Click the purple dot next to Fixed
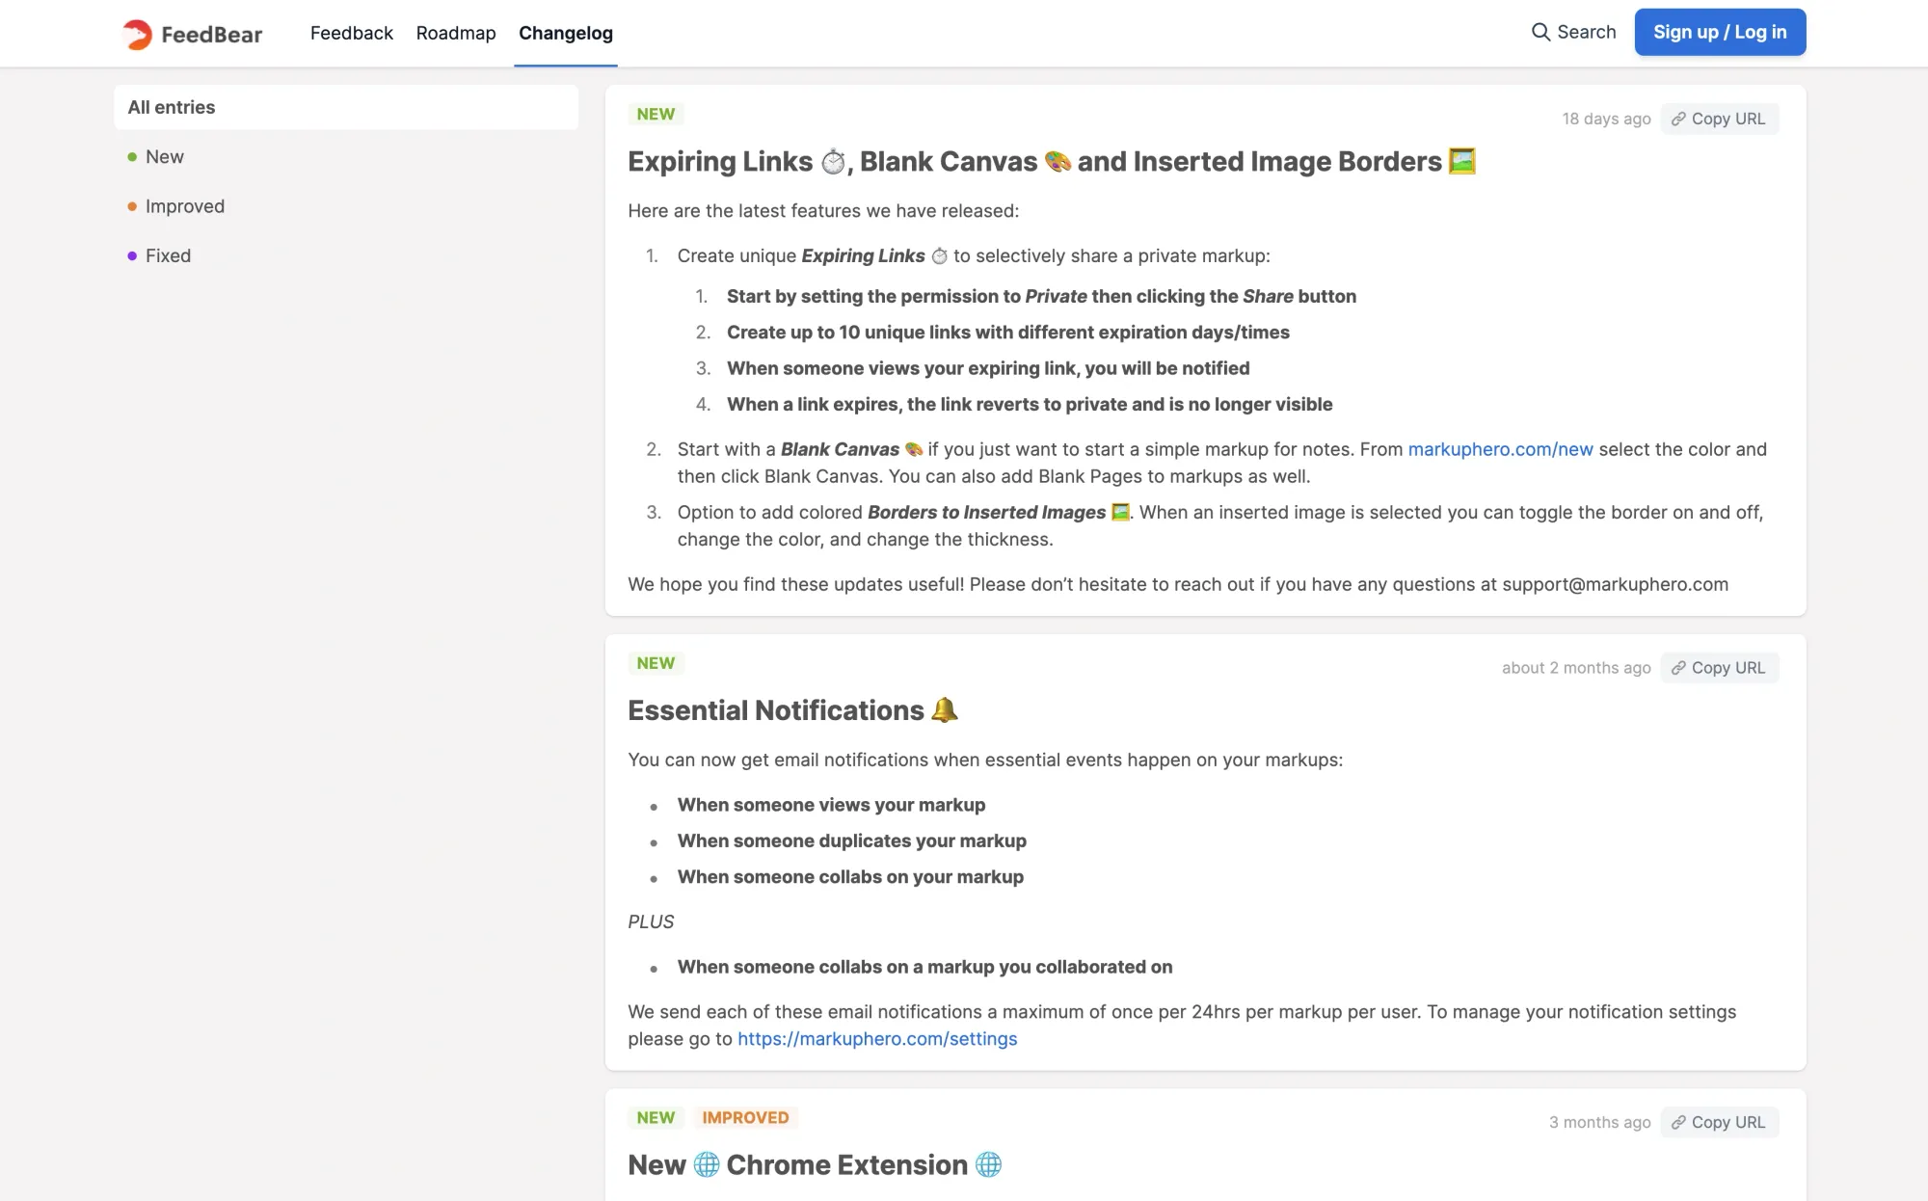Screen dimensions: 1928x1201 [x=132, y=256]
